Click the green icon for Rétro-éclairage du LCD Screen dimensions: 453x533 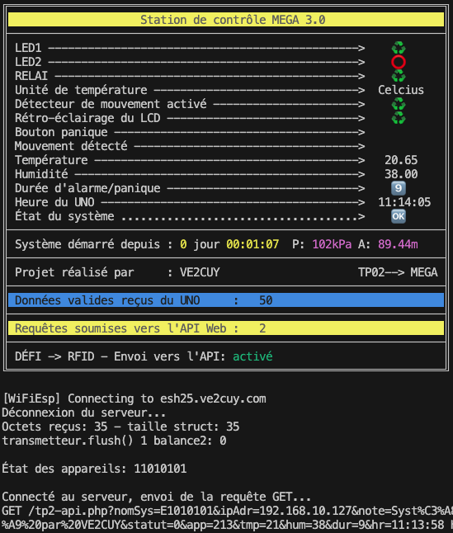pyautogui.click(x=399, y=118)
